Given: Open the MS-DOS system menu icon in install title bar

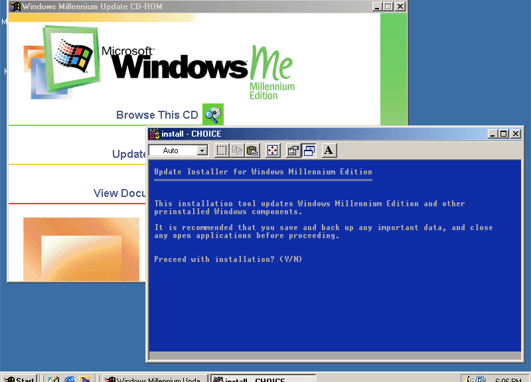Looking at the screenshot, I should [x=155, y=134].
